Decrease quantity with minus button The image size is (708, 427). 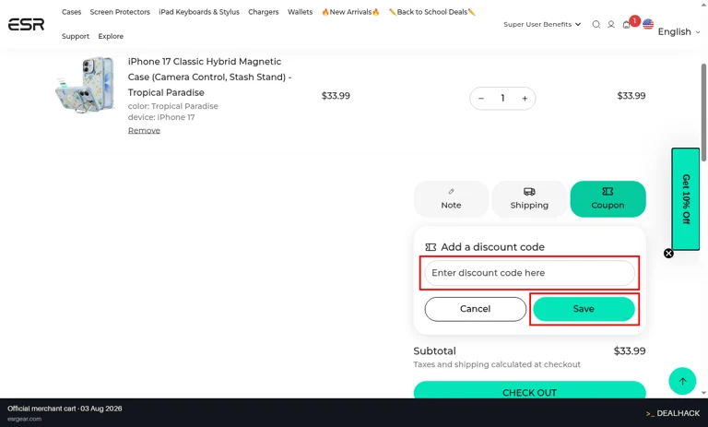tap(481, 99)
